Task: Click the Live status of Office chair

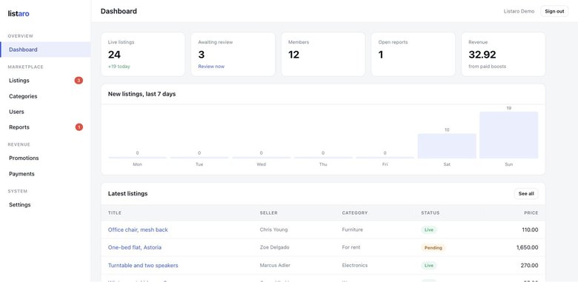Action: (429, 229)
